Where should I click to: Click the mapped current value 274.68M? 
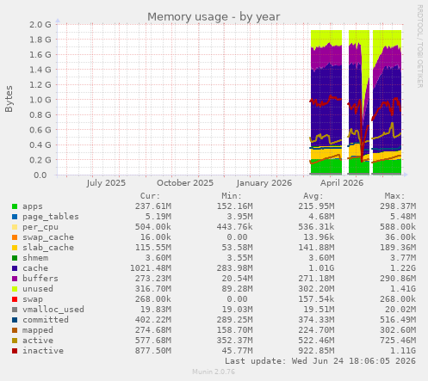click(153, 330)
